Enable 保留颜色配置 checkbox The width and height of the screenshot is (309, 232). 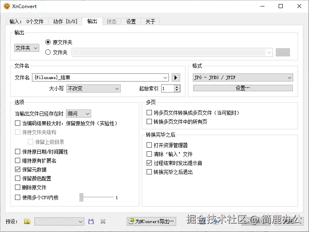(x=17, y=178)
